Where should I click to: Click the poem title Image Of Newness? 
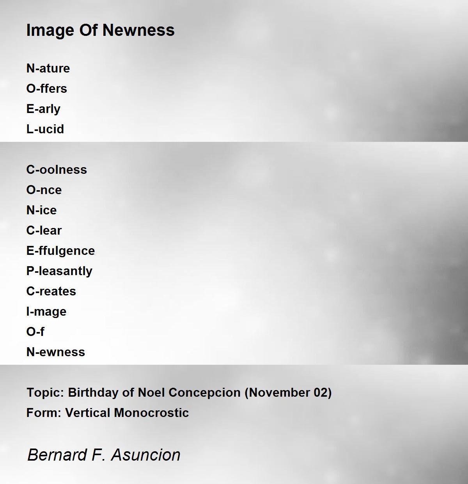pos(100,30)
